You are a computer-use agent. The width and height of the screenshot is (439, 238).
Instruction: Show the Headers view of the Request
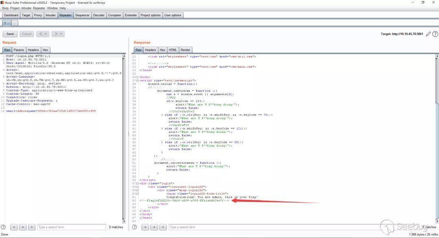33,50
